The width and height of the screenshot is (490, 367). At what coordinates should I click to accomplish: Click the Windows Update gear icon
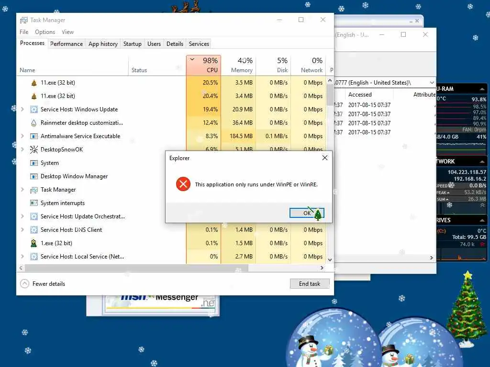[x=34, y=109]
